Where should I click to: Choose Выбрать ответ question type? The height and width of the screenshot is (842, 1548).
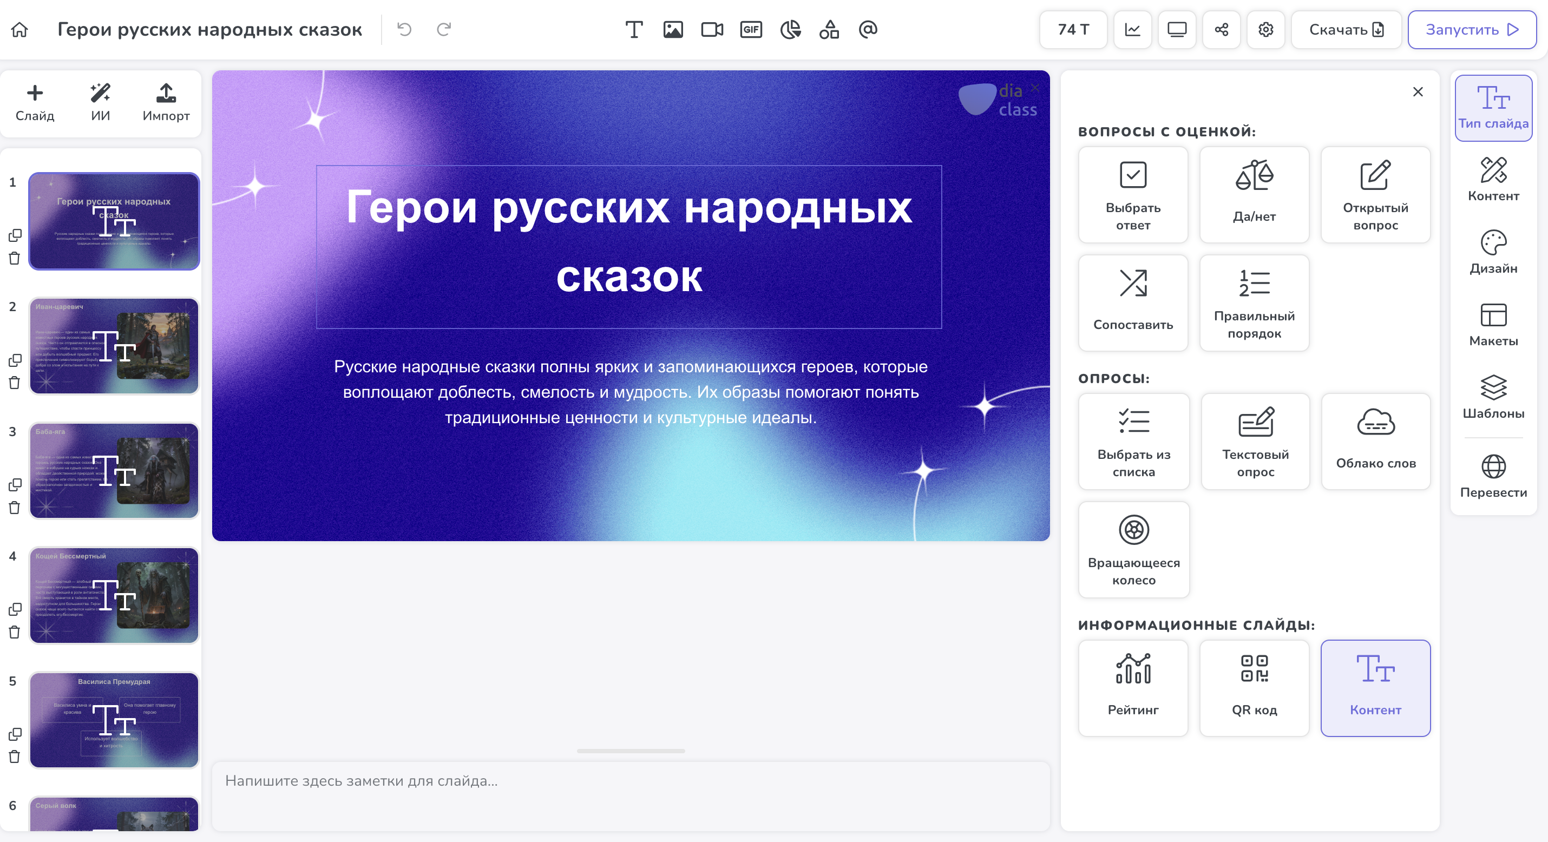1133,195
